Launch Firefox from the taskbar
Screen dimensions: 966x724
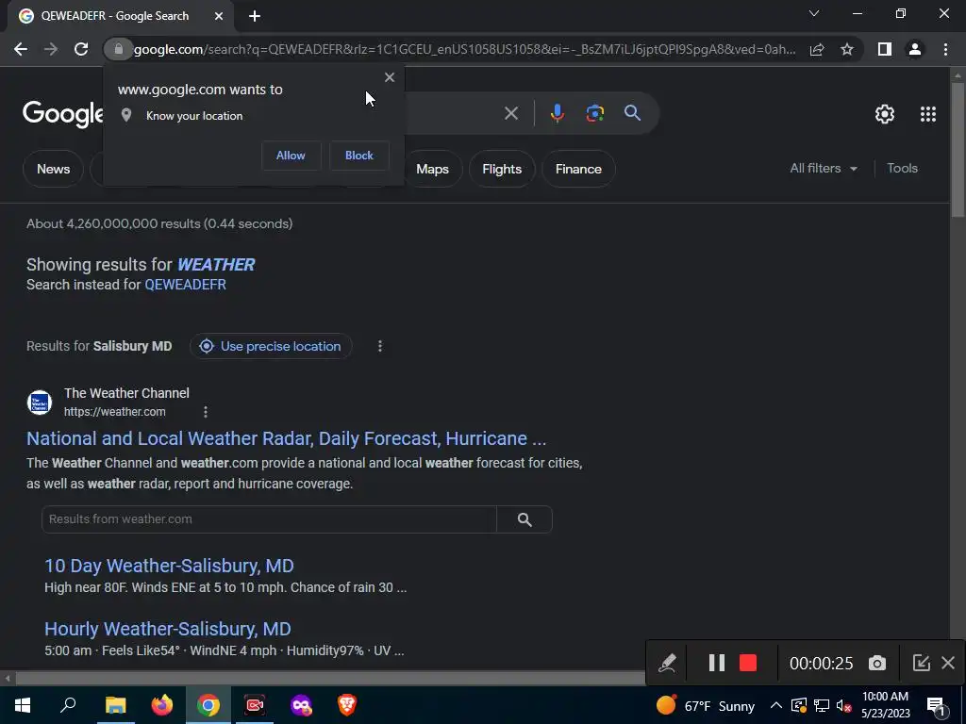[162, 705]
